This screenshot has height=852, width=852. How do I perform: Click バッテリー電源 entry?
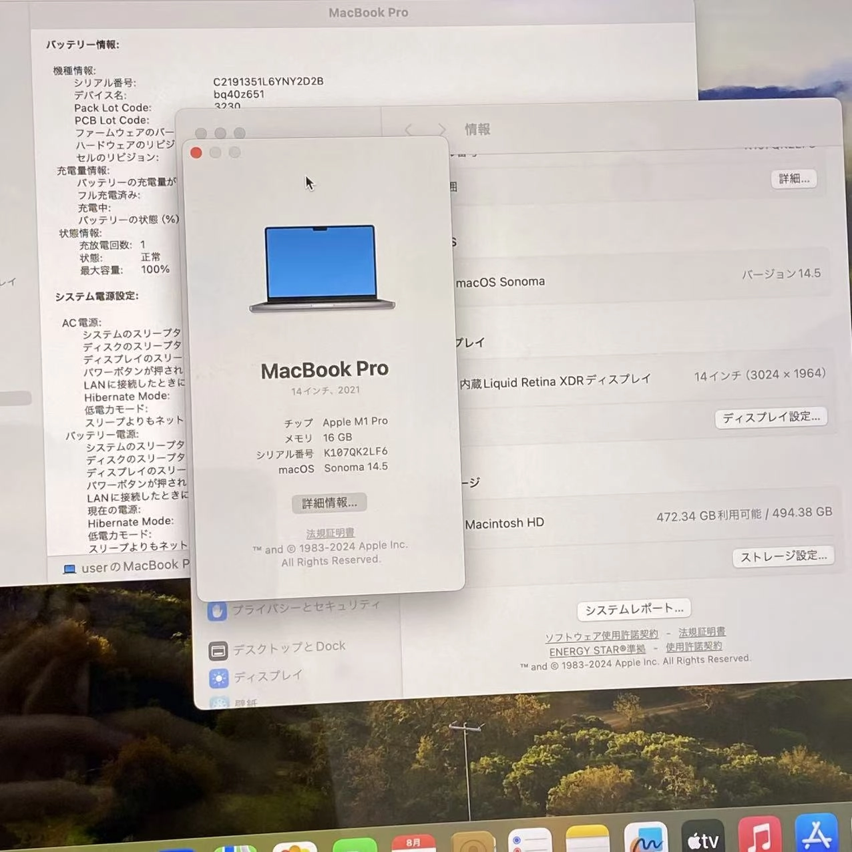[102, 435]
